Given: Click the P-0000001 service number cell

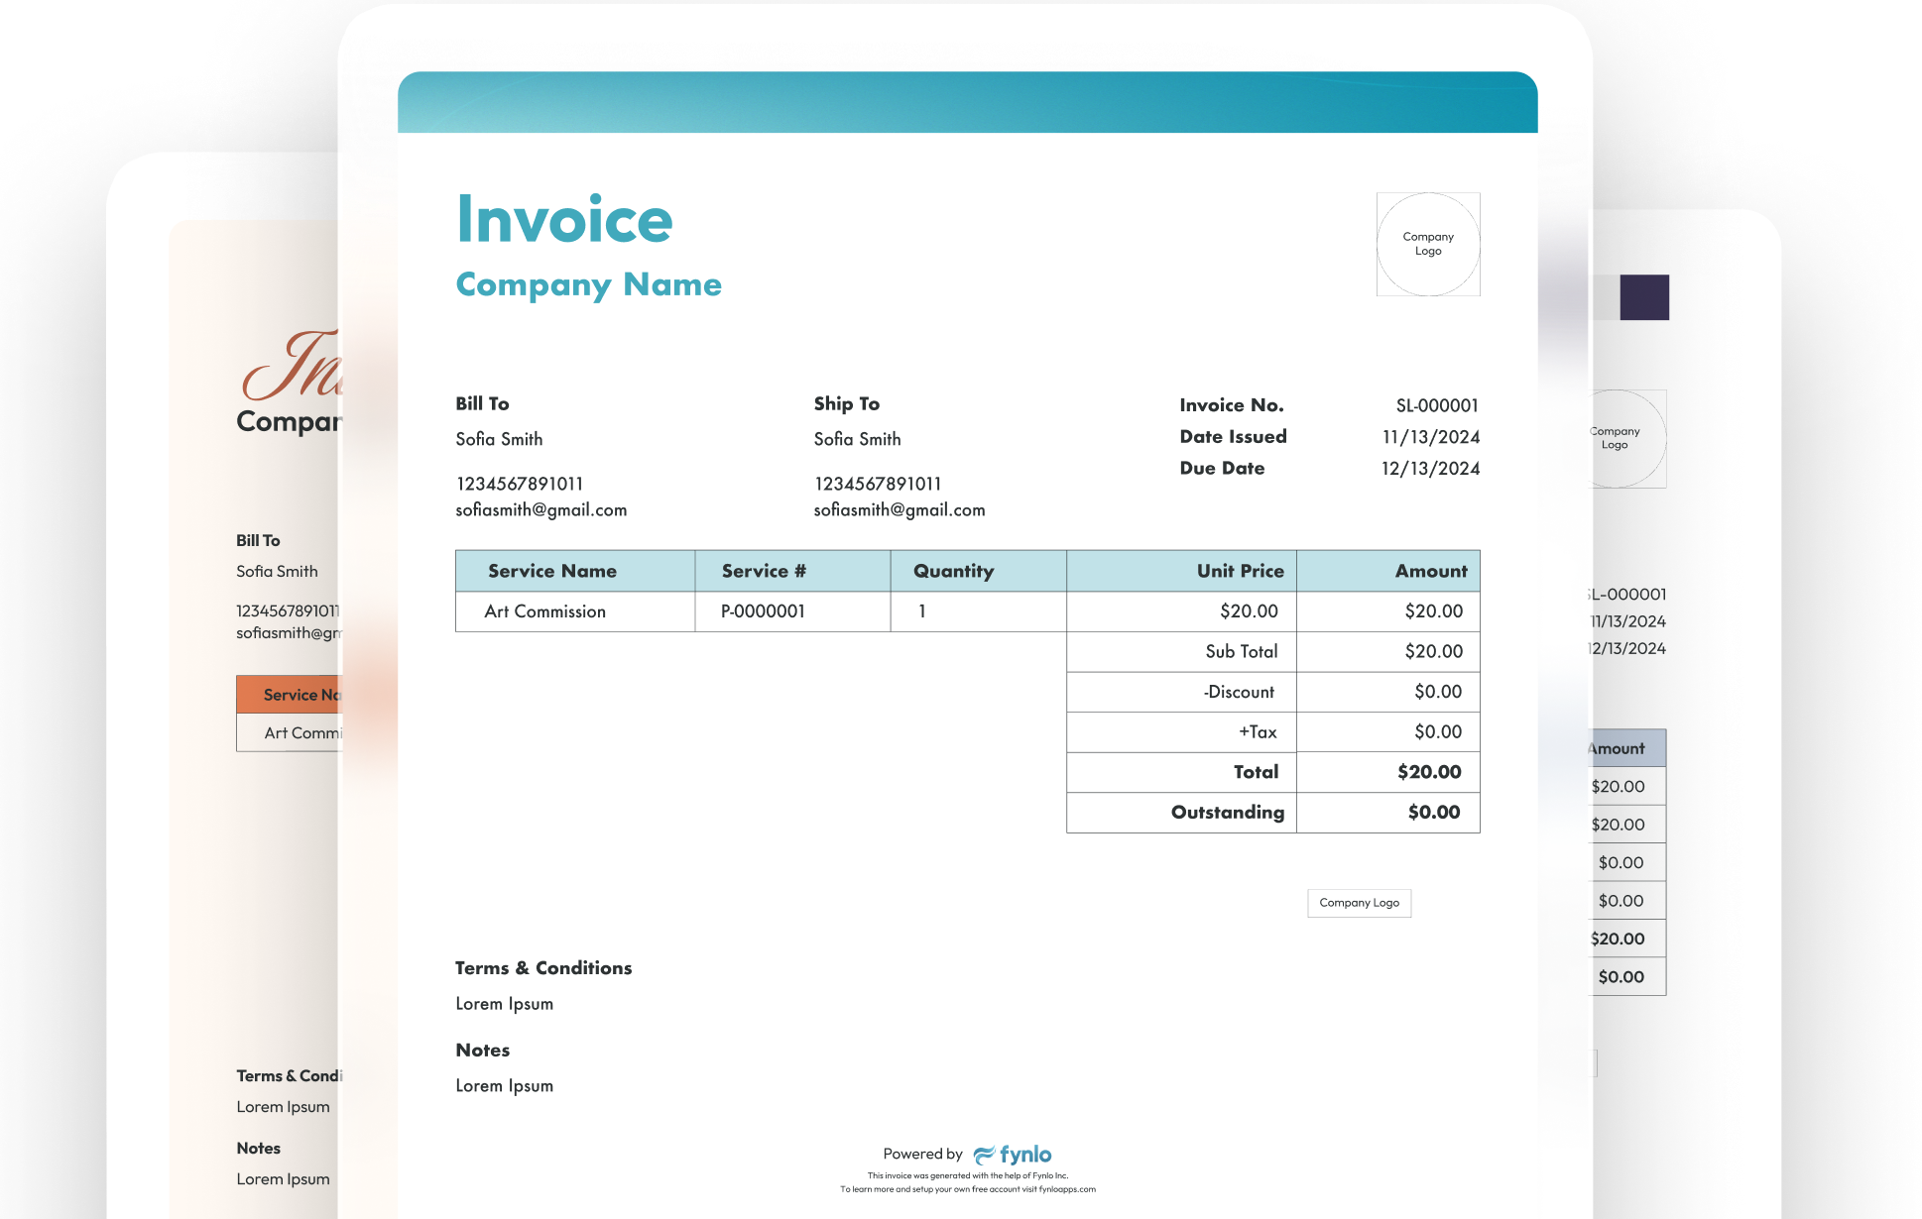Looking at the screenshot, I should click(763, 611).
